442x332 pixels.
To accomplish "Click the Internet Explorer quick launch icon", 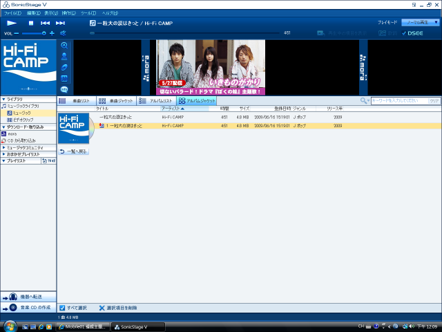I will (x=41, y=327).
